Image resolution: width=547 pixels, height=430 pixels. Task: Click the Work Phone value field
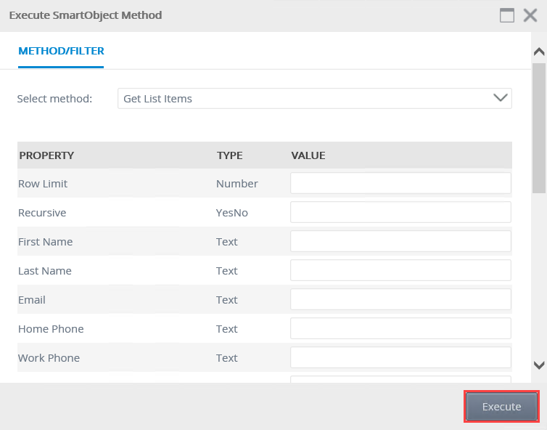point(401,357)
